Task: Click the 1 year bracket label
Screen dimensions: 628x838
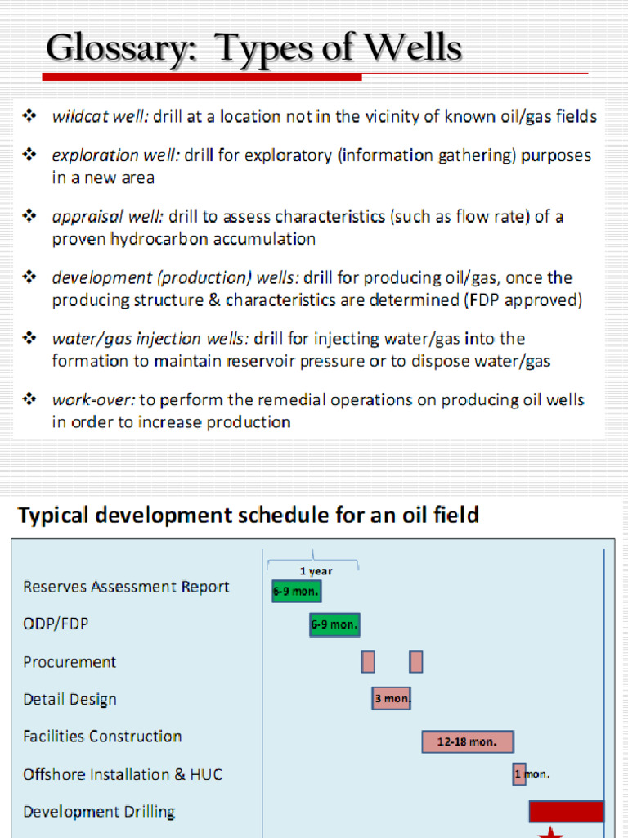Action: (316, 571)
